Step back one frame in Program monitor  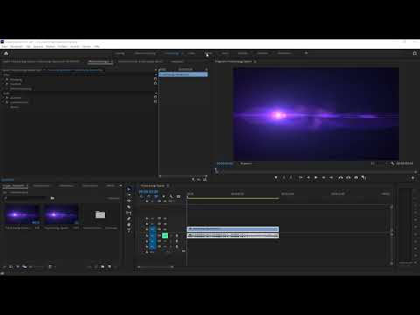(x=308, y=178)
